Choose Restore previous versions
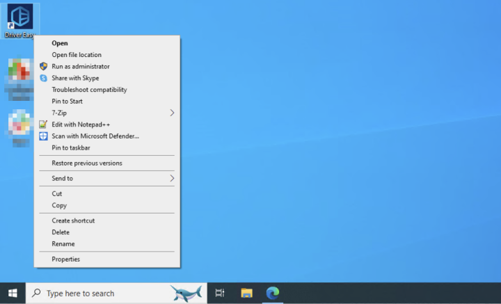 click(87, 163)
